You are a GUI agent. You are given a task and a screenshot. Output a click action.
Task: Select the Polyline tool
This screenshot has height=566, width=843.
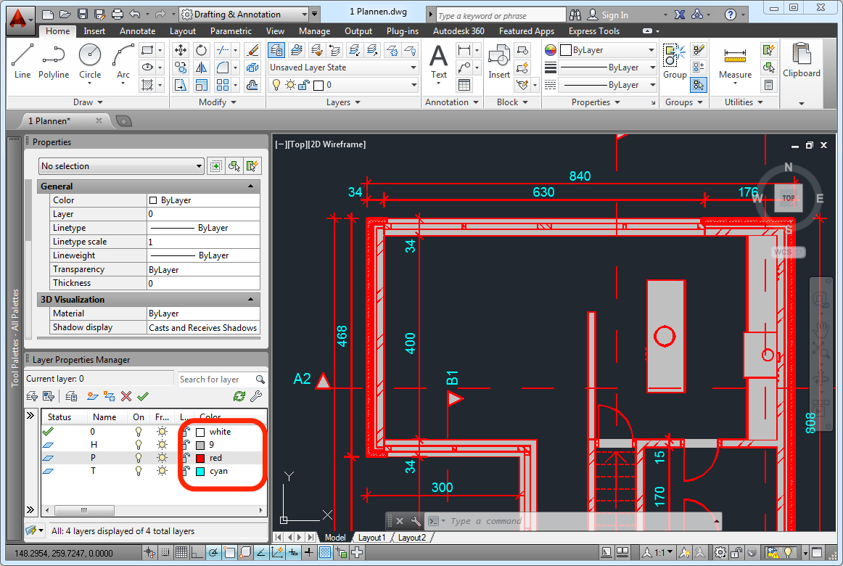54,61
